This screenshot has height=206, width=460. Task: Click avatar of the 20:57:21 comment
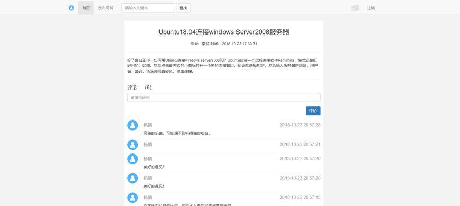(x=132, y=145)
